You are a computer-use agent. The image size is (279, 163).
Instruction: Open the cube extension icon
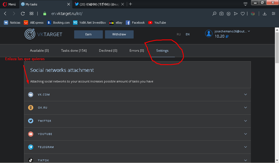(253, 14)
